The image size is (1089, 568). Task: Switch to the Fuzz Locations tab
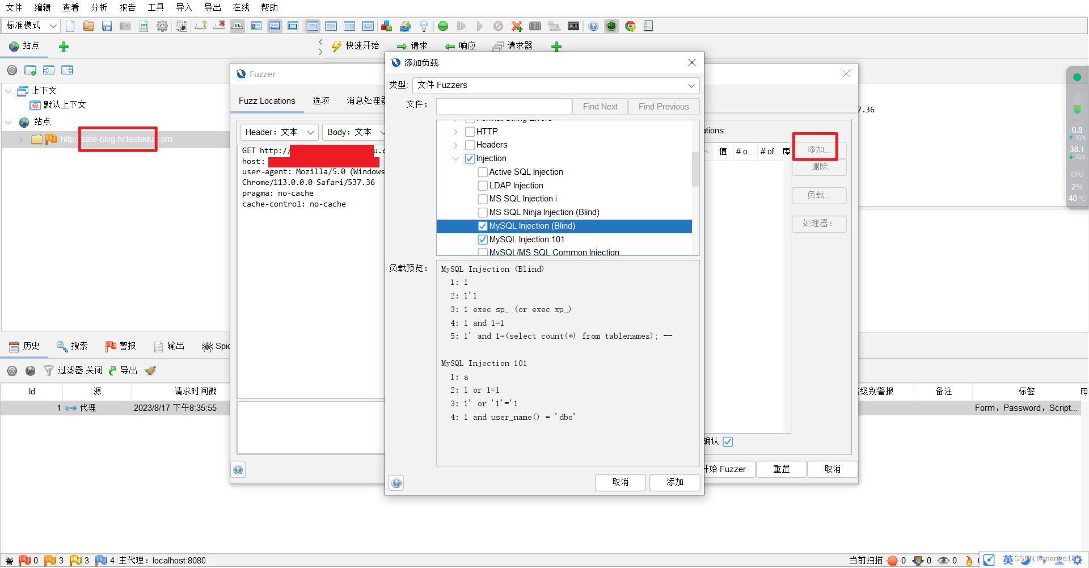click(267, 101)
